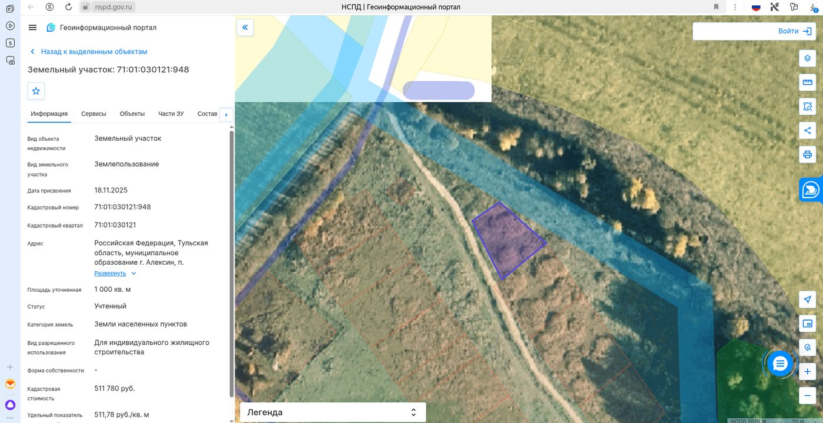This screenshot has width=823, height=423.
Task: Show more tabs with arrow button
Action: pyautogui.click(x=226, y=115)
